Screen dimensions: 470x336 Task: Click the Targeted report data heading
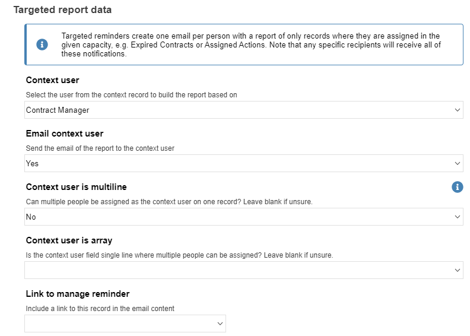[63, 9]
